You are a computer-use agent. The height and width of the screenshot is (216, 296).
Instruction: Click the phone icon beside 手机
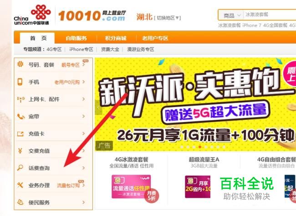20,82
